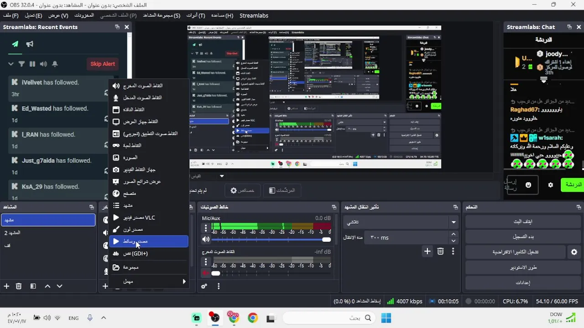Choose Color Source (brush icon)
Screen dimensions: 584x328
[149, 230]
